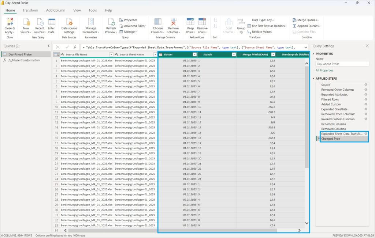Open settings gear for Expanded Attributes step

(366, 95)
